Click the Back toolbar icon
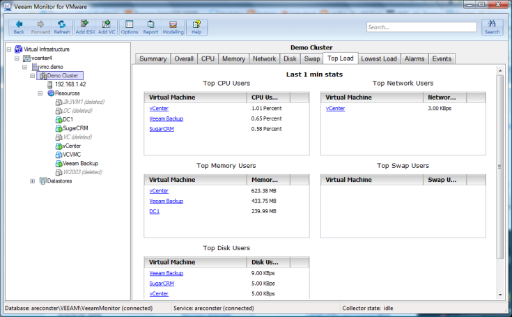The image size is (512, 317). coord(19,27)
